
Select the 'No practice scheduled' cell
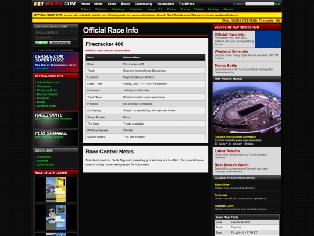163,104
